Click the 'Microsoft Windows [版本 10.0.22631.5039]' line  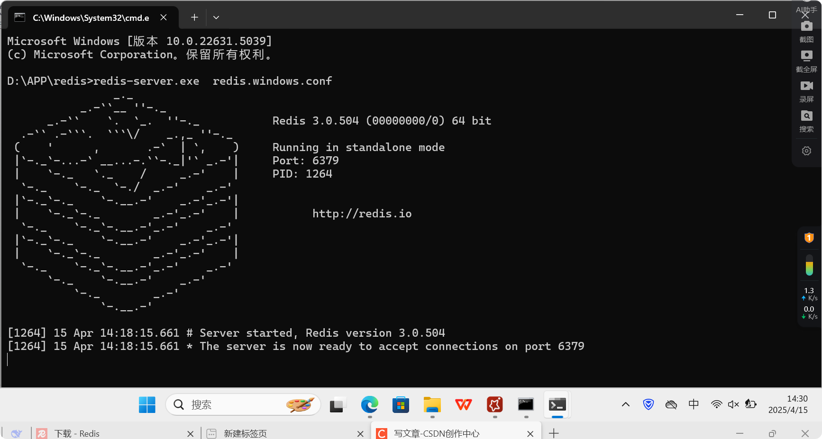click(x=139, y=41)
